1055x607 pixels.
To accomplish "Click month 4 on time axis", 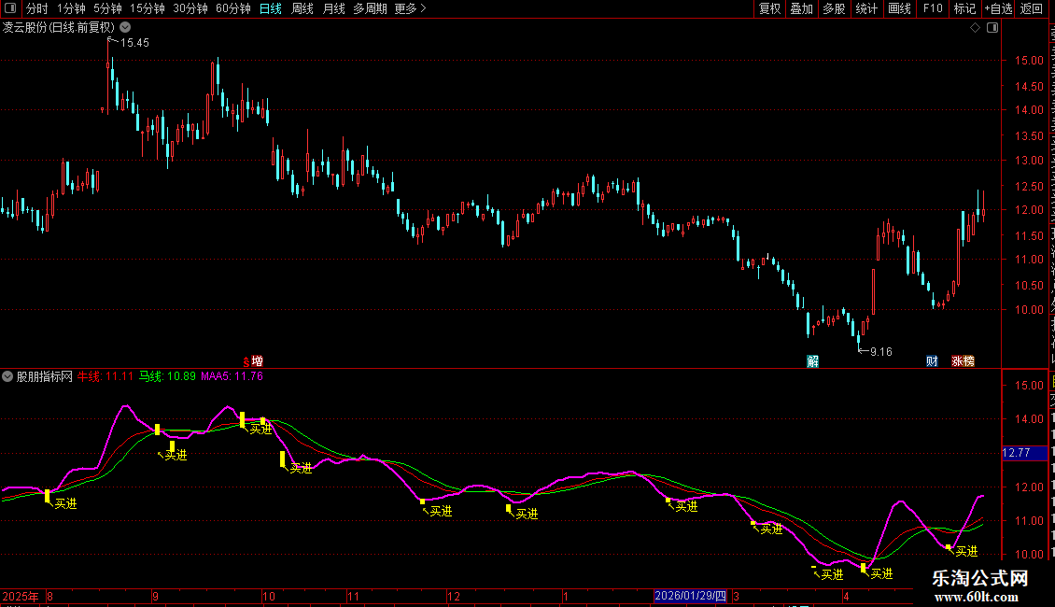I will 847,596.
